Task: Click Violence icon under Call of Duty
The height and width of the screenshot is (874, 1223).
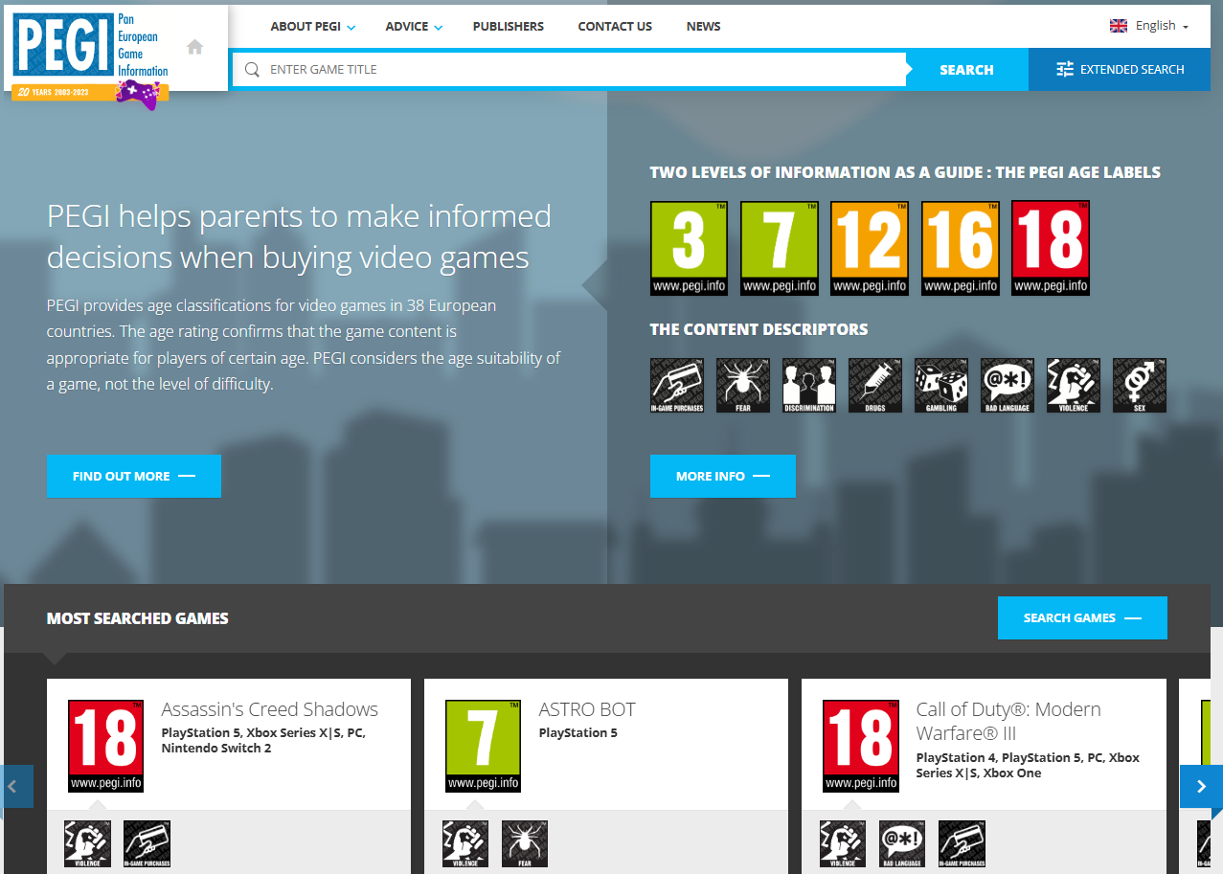Action: (x=843, y=844)
